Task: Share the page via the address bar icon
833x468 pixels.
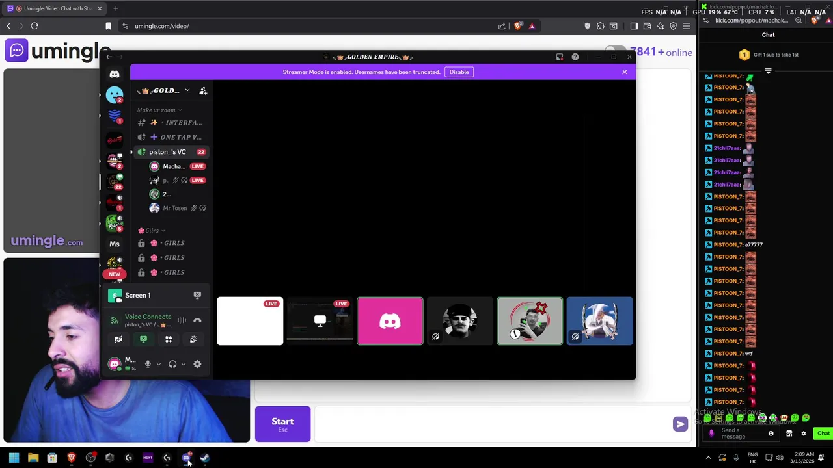Action: [502, 26]
